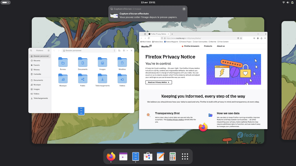The height and width of the screenshot is (166, 296).
Task: Open the Firefox browsers site menu
Action: [190, 46]
